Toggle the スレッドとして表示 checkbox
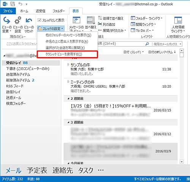 click(x=40, y=20)
